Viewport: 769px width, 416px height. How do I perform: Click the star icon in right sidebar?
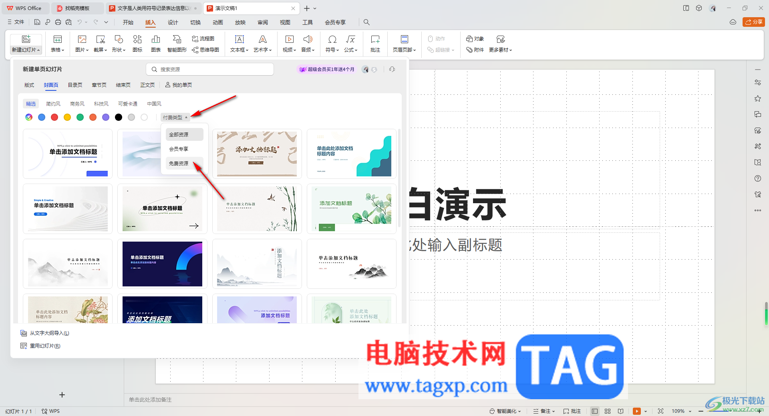click(x=757, y=98)
